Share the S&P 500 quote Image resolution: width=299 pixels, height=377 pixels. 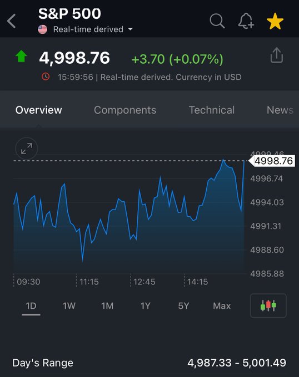tap(277, 55)
